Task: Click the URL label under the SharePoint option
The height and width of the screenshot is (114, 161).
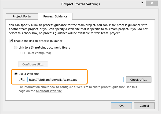Action: (x=22, y=53)
